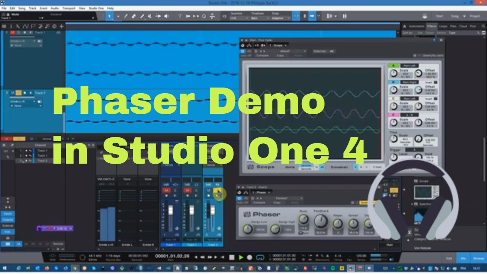Click the green Play button in transport
This screenshot has height=274, width=487.
[241, 257]
